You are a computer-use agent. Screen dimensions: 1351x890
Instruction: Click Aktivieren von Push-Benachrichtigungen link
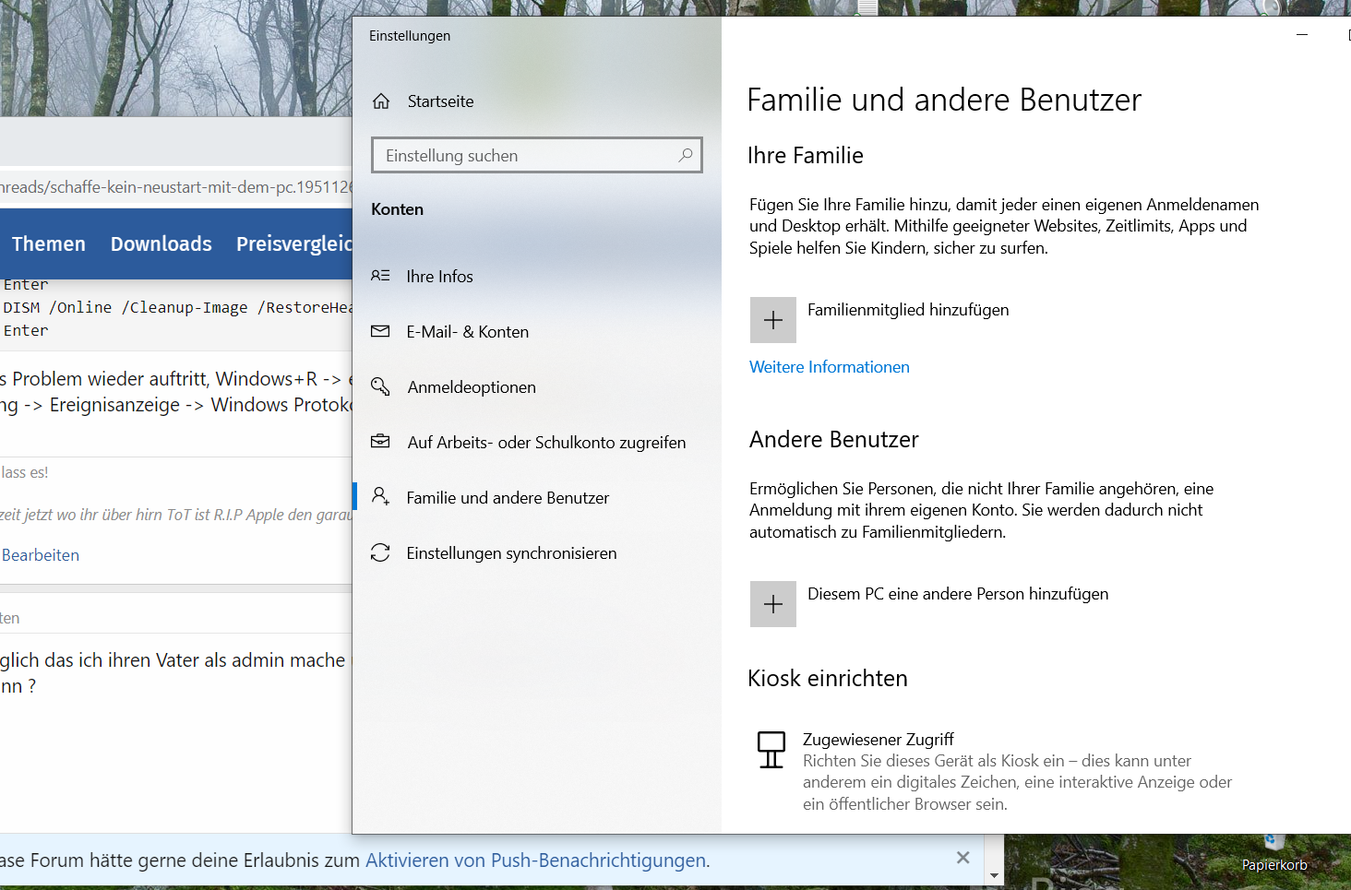(x=538, y=860)
